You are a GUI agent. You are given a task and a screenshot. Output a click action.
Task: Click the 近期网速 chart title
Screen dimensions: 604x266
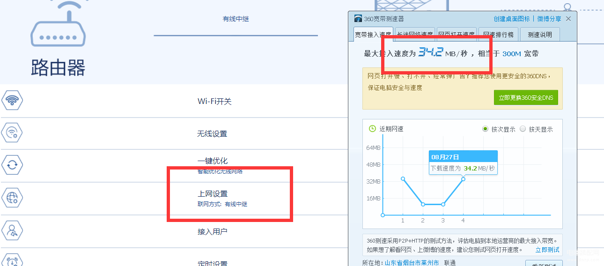pos(391,129)
